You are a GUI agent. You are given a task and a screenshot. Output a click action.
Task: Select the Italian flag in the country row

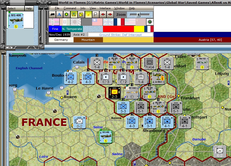65,22
